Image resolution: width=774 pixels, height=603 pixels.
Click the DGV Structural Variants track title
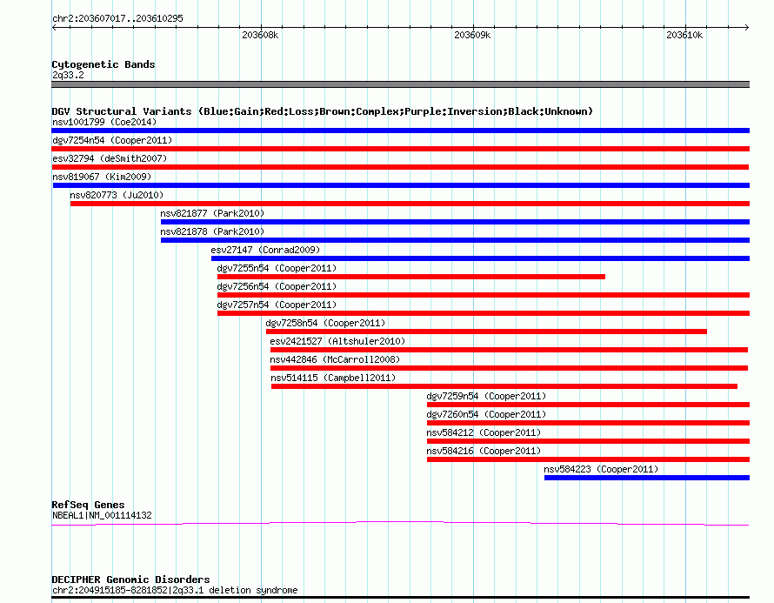323,111
